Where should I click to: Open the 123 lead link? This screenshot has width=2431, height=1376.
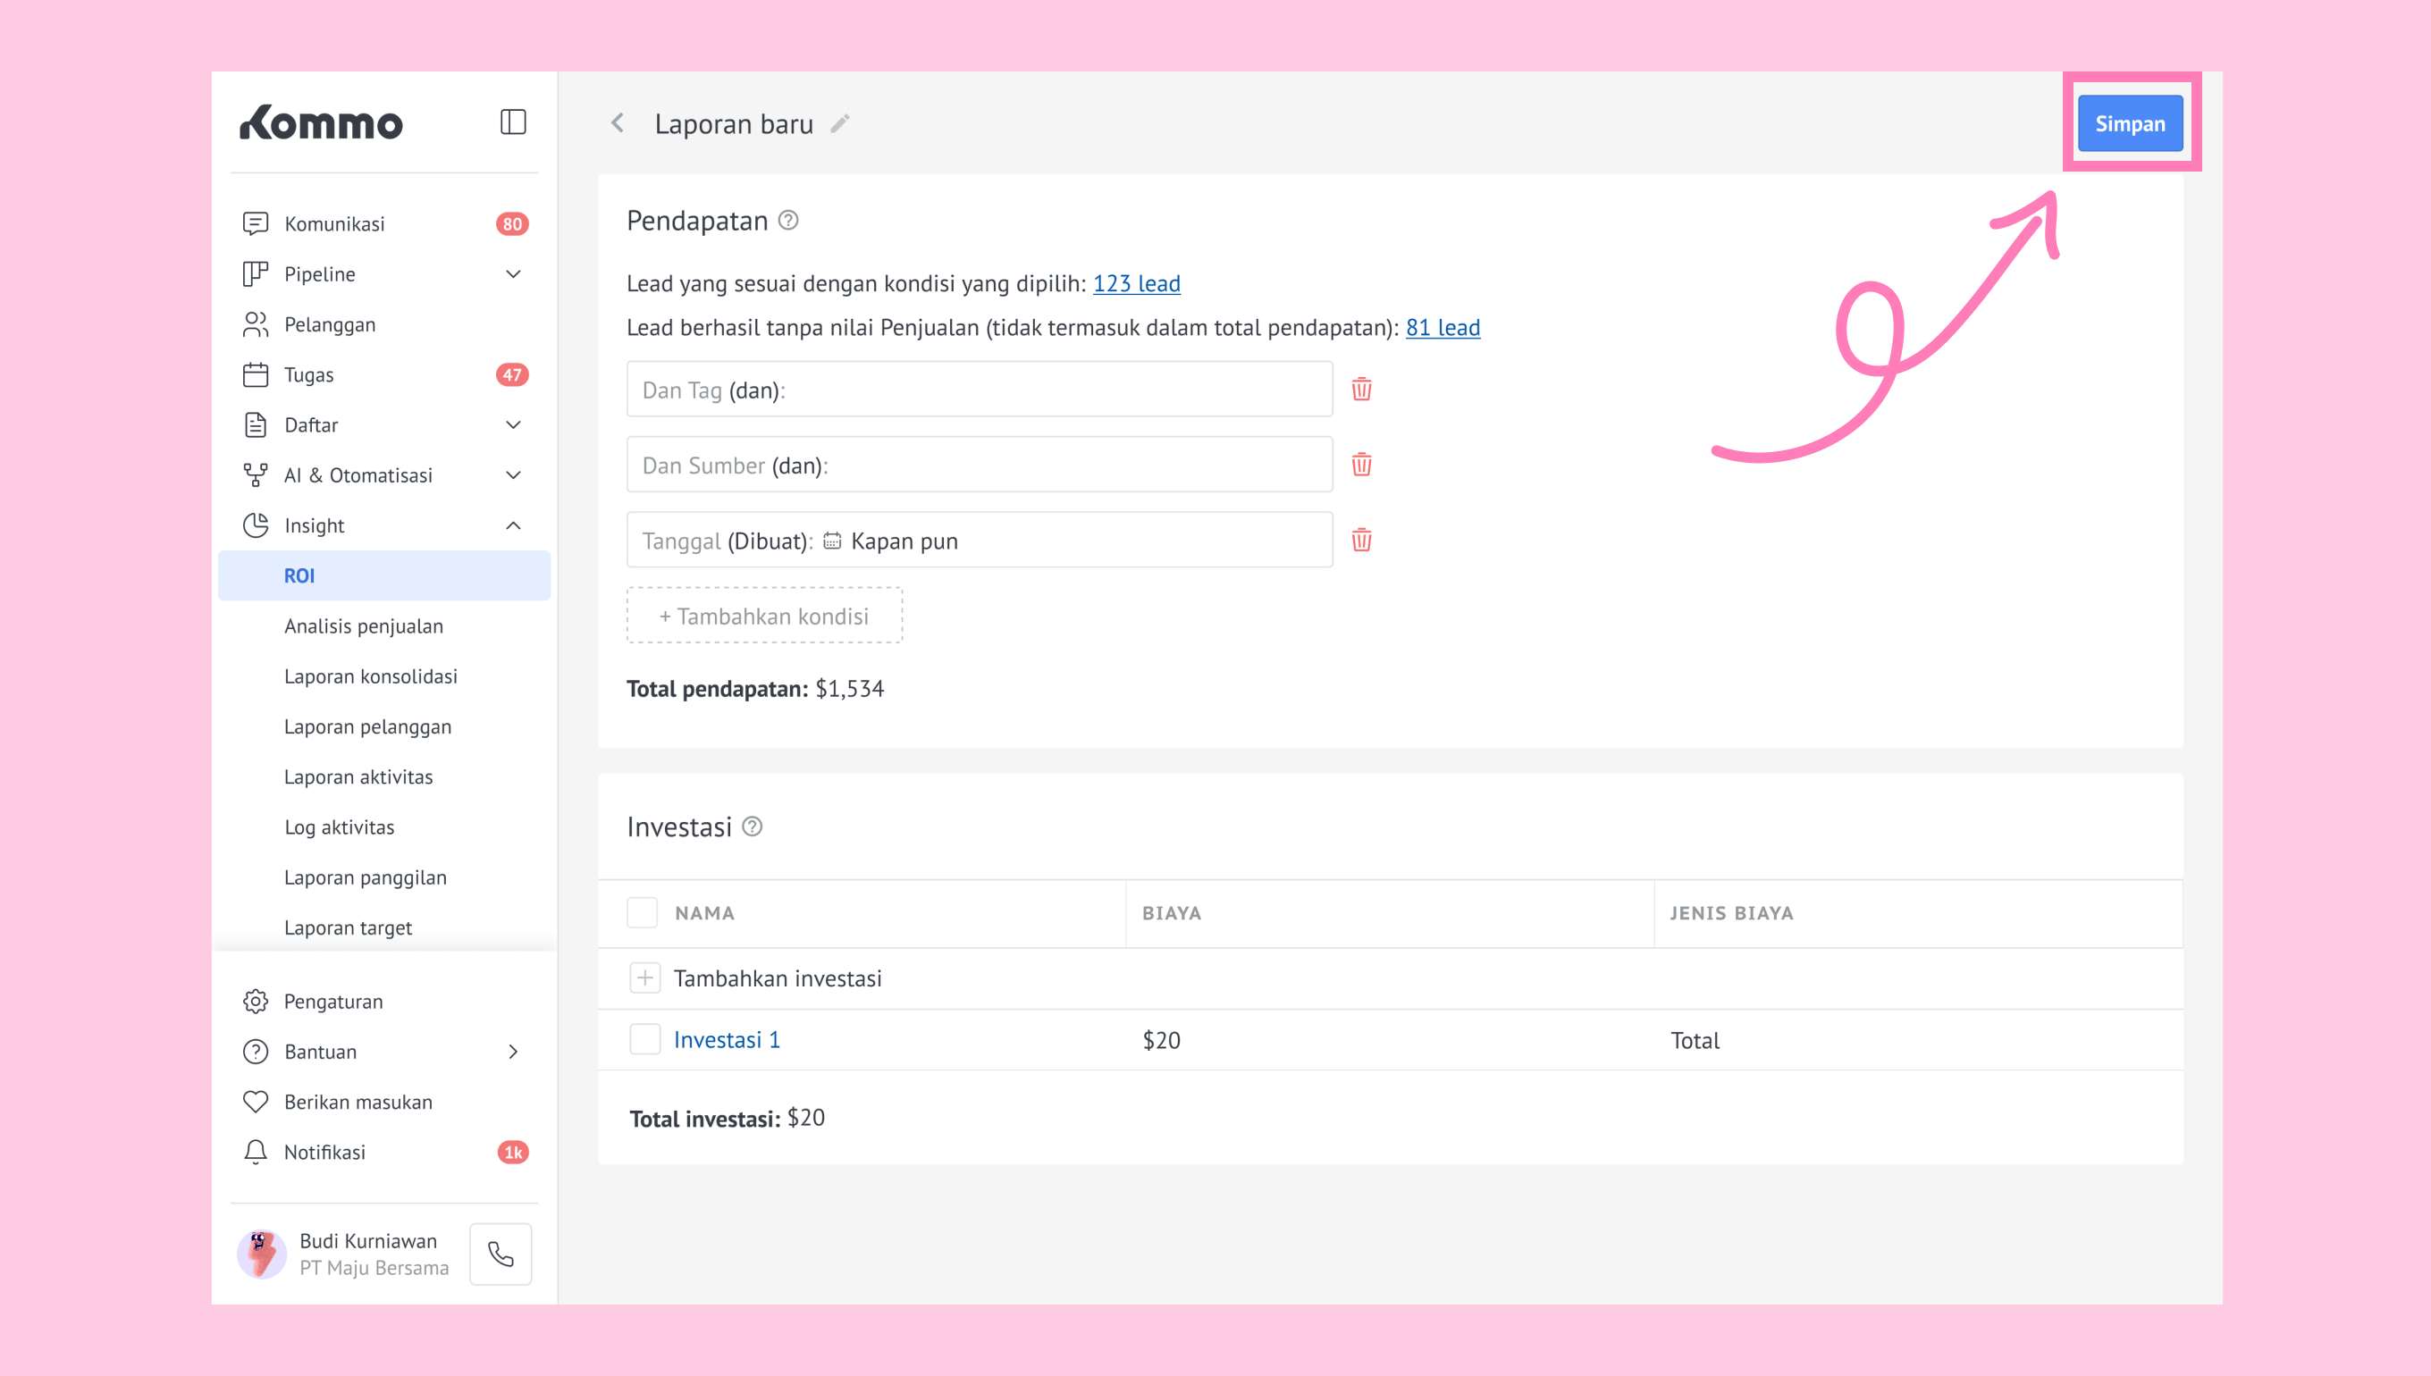[x=1136, y=283]
